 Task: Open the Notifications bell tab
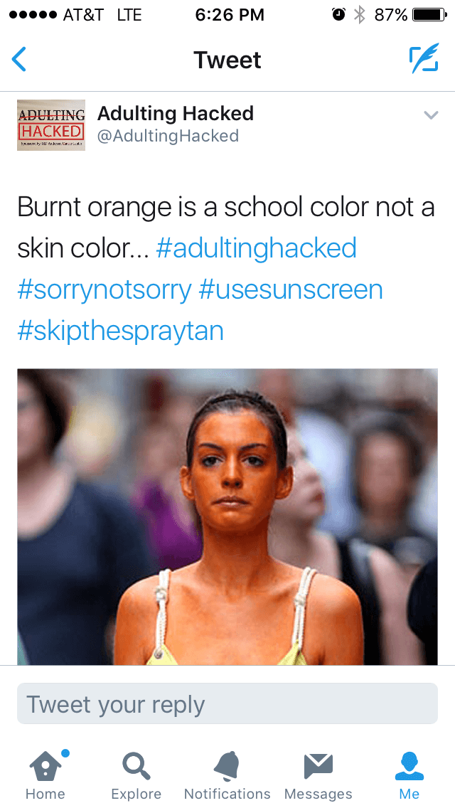[x=227, y=775]
